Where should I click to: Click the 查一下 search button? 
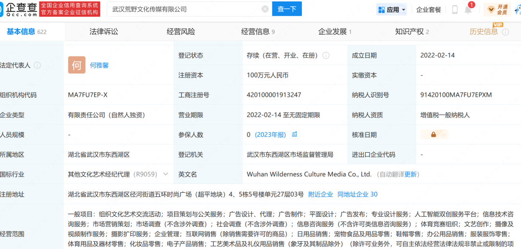pyautogui.click(x=287, y=9)
